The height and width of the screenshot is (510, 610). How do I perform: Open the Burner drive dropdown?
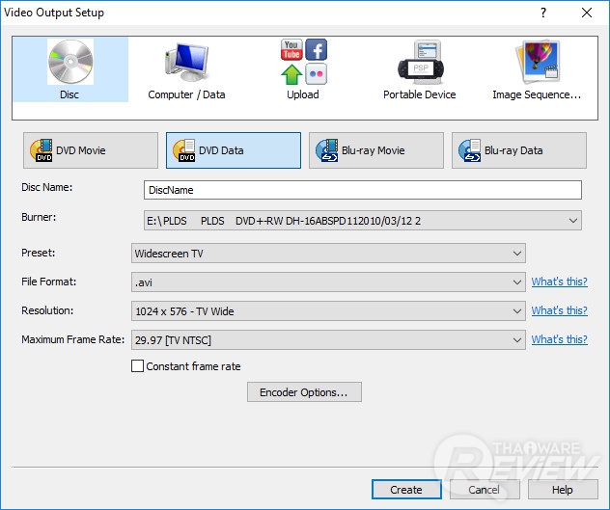363,221
